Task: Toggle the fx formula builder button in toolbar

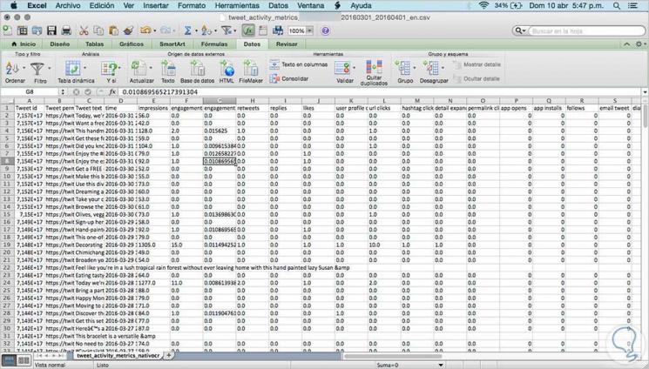Action: (248, 30)
